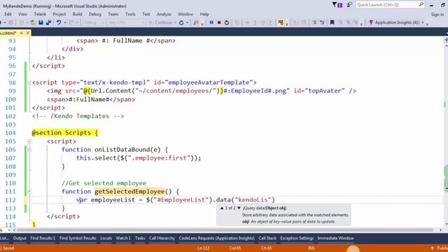448x252 pixels.
Task: Pause debugging with the Break All icon
Action: click(211, 22)
